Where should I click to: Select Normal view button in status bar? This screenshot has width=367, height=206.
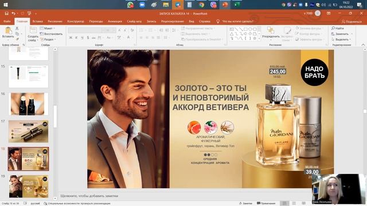click(284, 204)
